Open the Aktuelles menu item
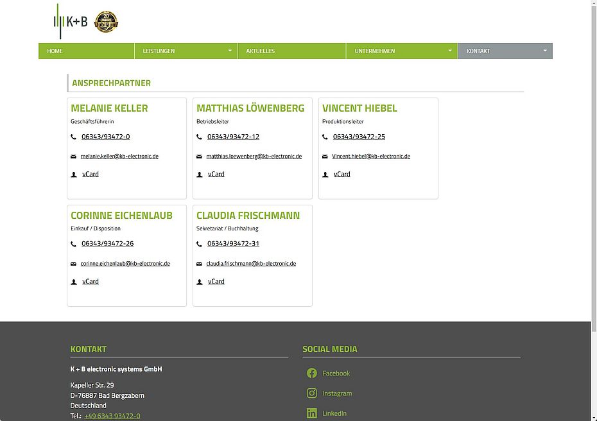Viewport: 597px width, 421px height. 261,51
